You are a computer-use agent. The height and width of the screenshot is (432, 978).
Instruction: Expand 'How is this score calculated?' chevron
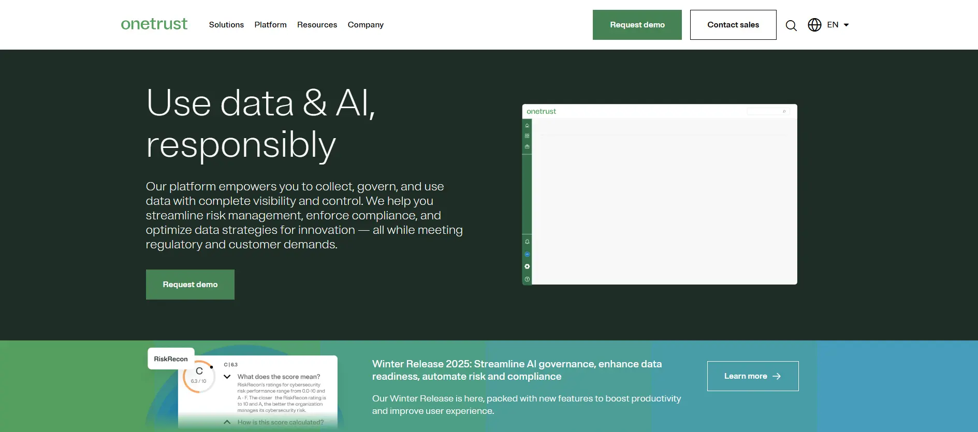coord(227,422)
